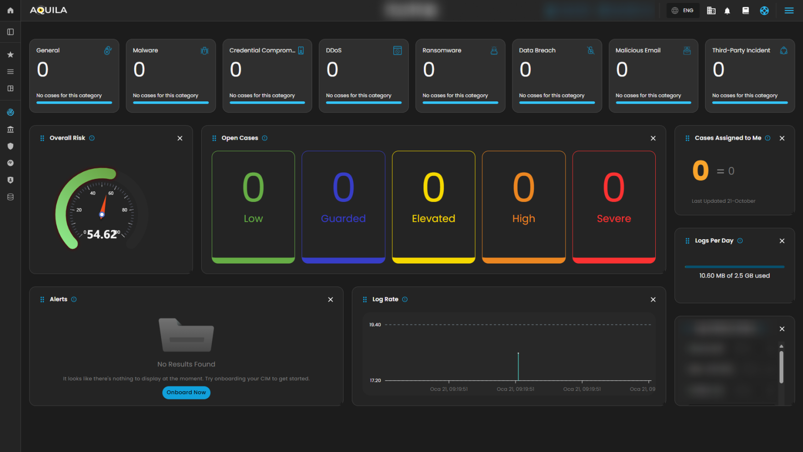Toggle the sidebar panel collapse icon
The height and width of the screenshot is (452, 803).
[x=10, y=32]
